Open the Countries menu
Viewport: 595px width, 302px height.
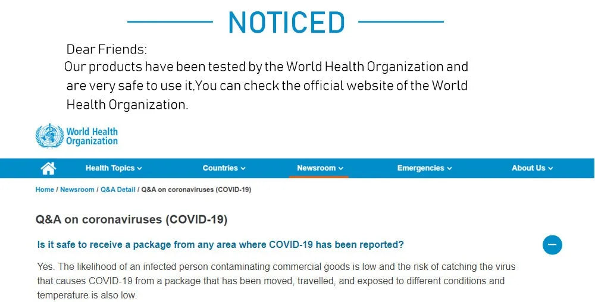coord(224,168)
